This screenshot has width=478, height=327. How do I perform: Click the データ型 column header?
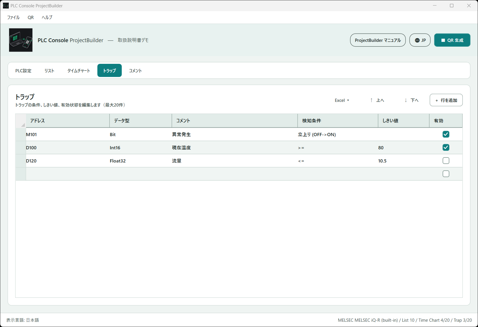tap(141, 121)
